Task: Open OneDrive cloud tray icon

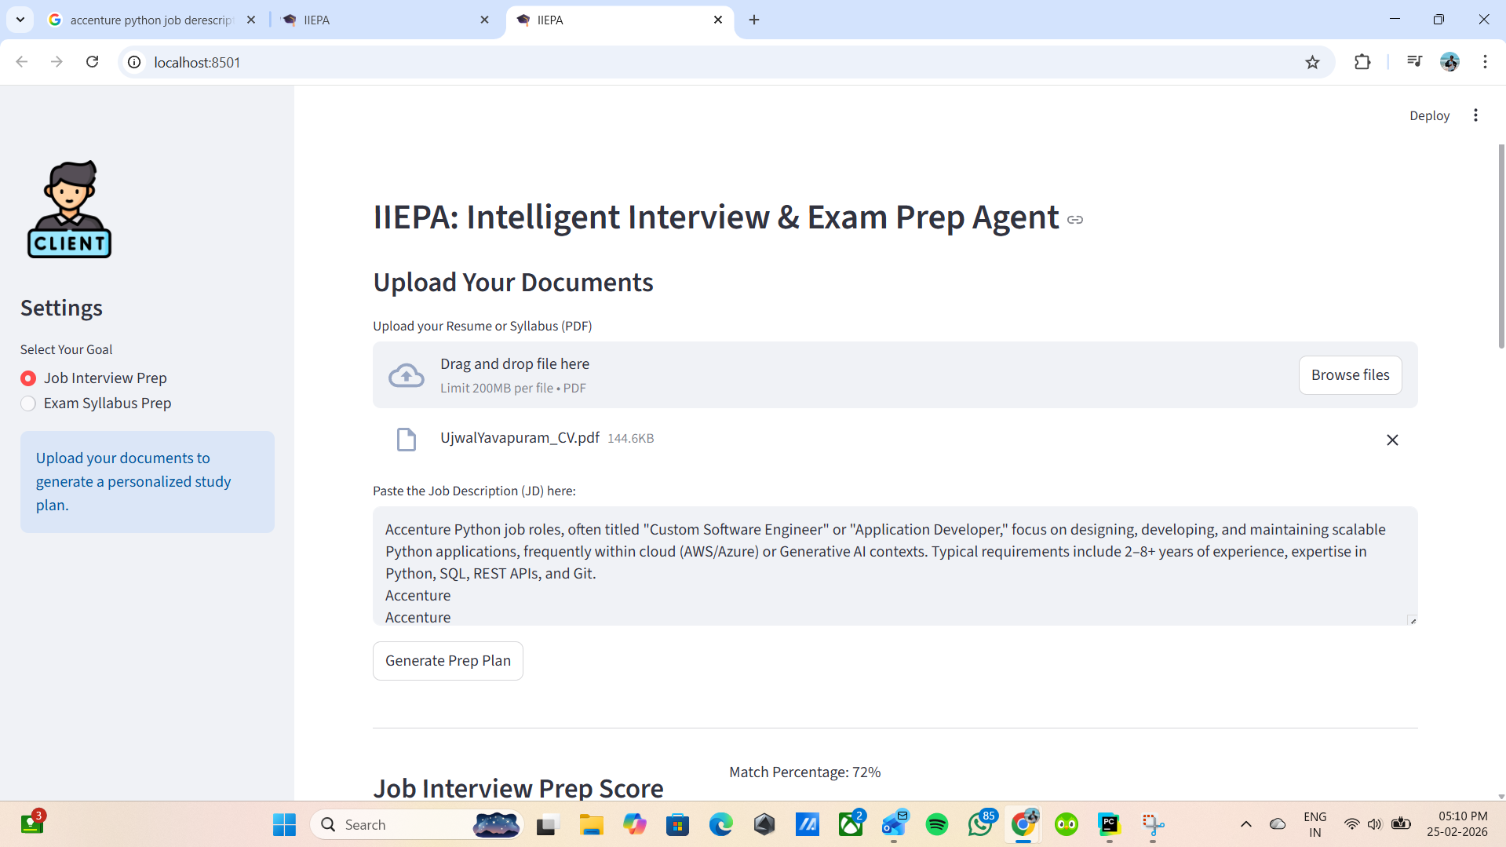Action: coord(1278,824)
